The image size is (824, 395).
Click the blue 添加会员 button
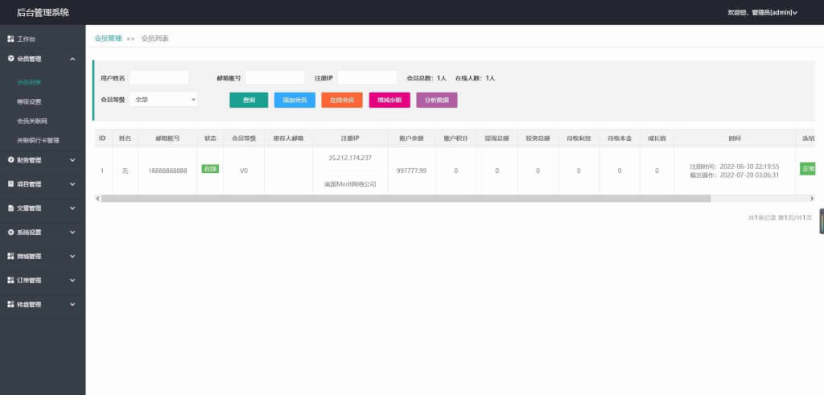click(x=295, y=100)
